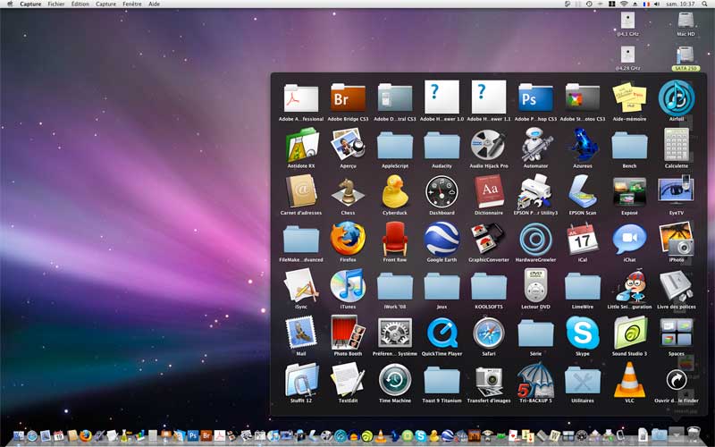715x447 pixels.
Task: Open the Aide menu
Action: (x=155, y=4)
